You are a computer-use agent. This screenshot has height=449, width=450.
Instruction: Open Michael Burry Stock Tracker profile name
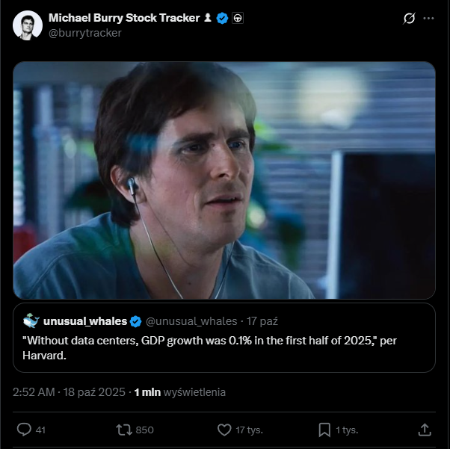point(123,18)
